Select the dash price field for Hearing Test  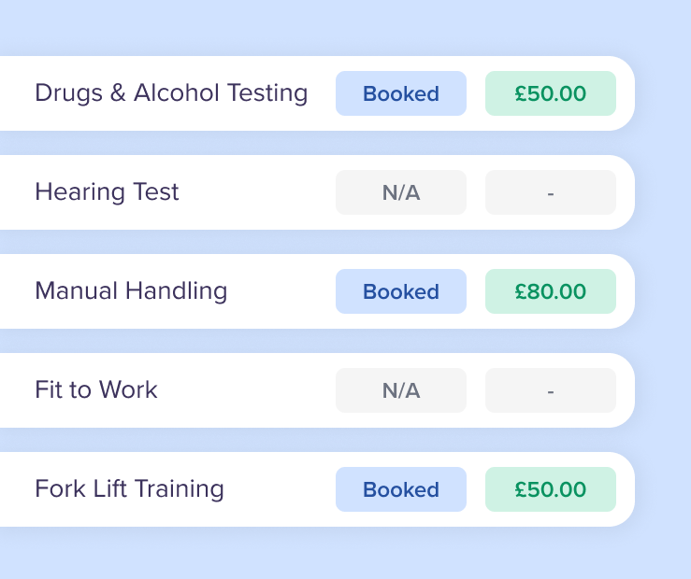point(551,192)
